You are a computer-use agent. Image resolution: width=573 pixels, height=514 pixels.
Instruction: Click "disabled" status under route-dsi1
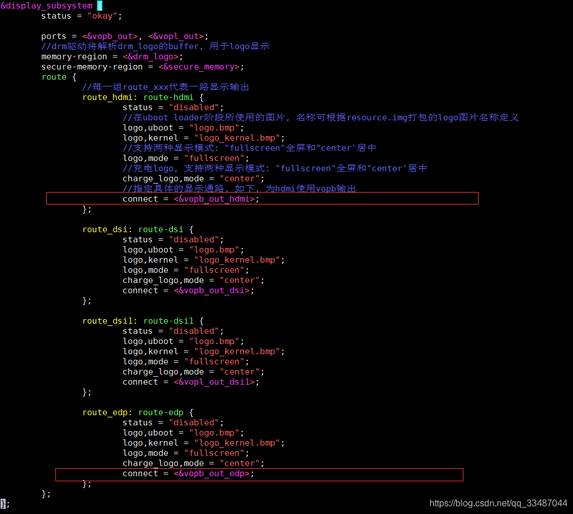tap(194, 331)
